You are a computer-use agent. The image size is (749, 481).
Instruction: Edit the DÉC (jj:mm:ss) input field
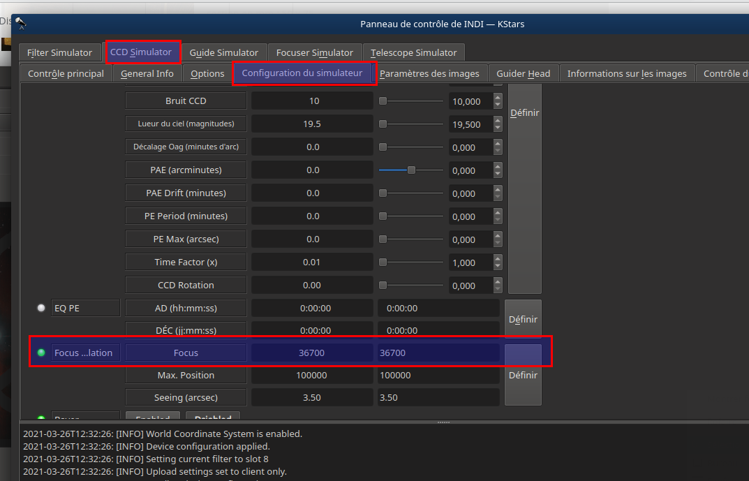pyautogui.click(x=438, y=330)
